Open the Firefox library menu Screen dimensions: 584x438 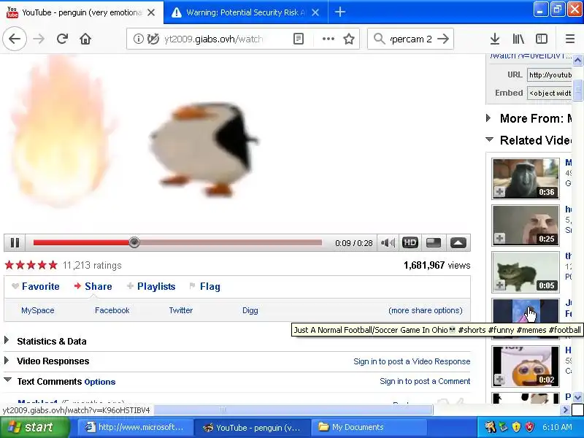click(518, 39)
